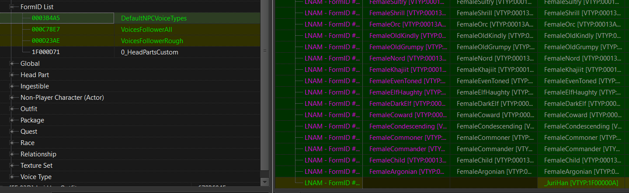
Task: Collapse the FormID List tree node
Action: (x=12, y=7)
